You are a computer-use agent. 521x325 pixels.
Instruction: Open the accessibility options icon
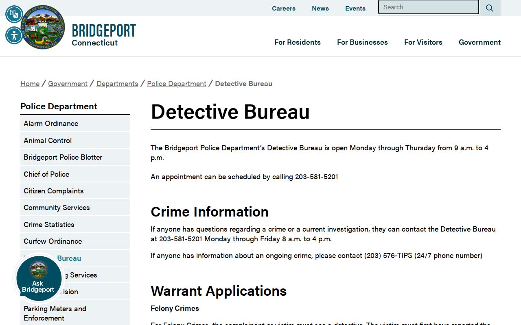point(14,35)
